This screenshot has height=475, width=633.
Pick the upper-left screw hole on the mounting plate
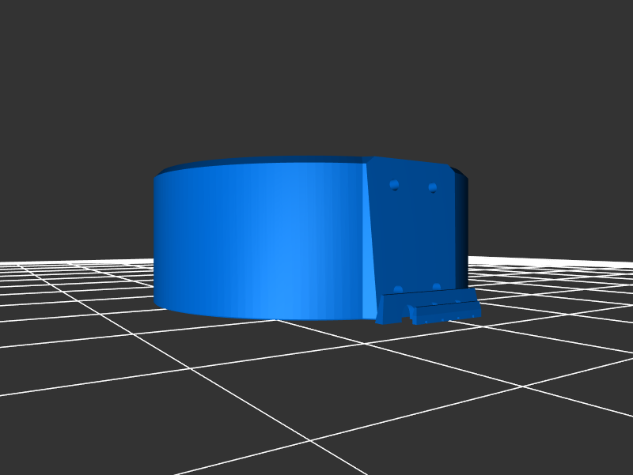coord(394,186)
